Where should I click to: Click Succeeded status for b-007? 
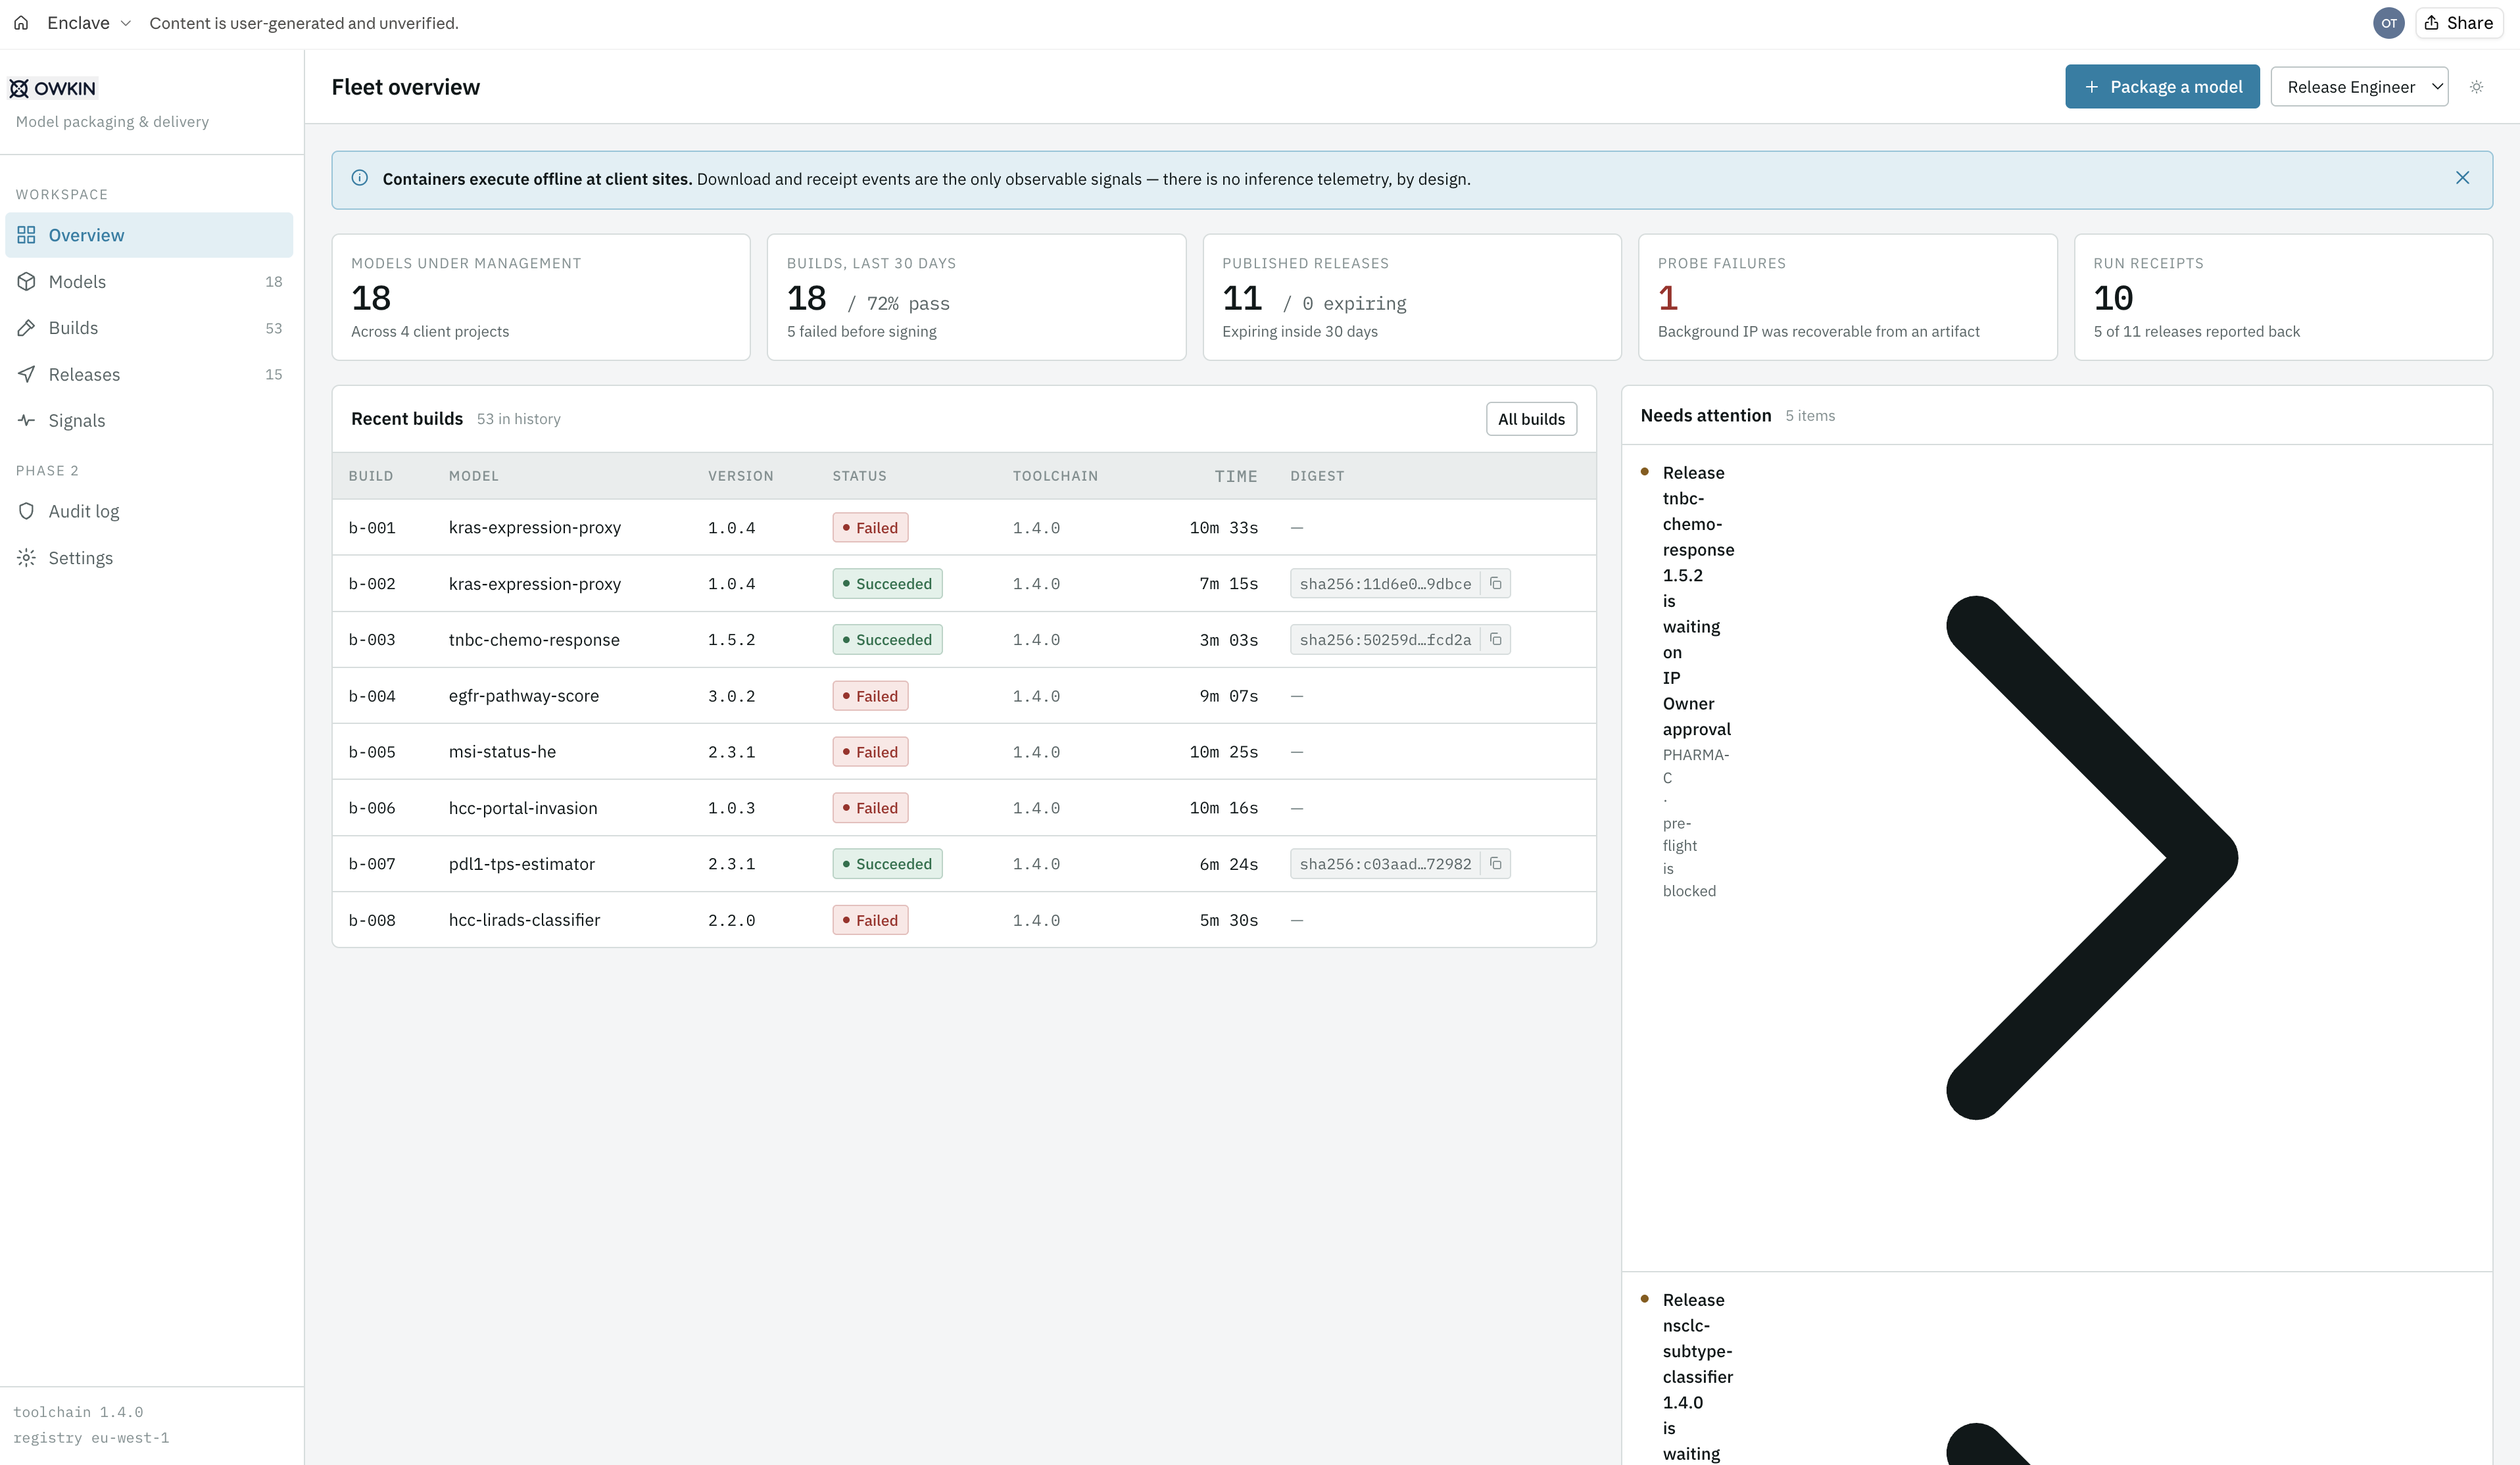point(887,864)
